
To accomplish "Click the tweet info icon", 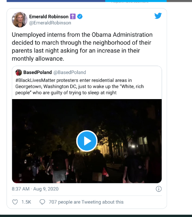I will coord(159,189).
